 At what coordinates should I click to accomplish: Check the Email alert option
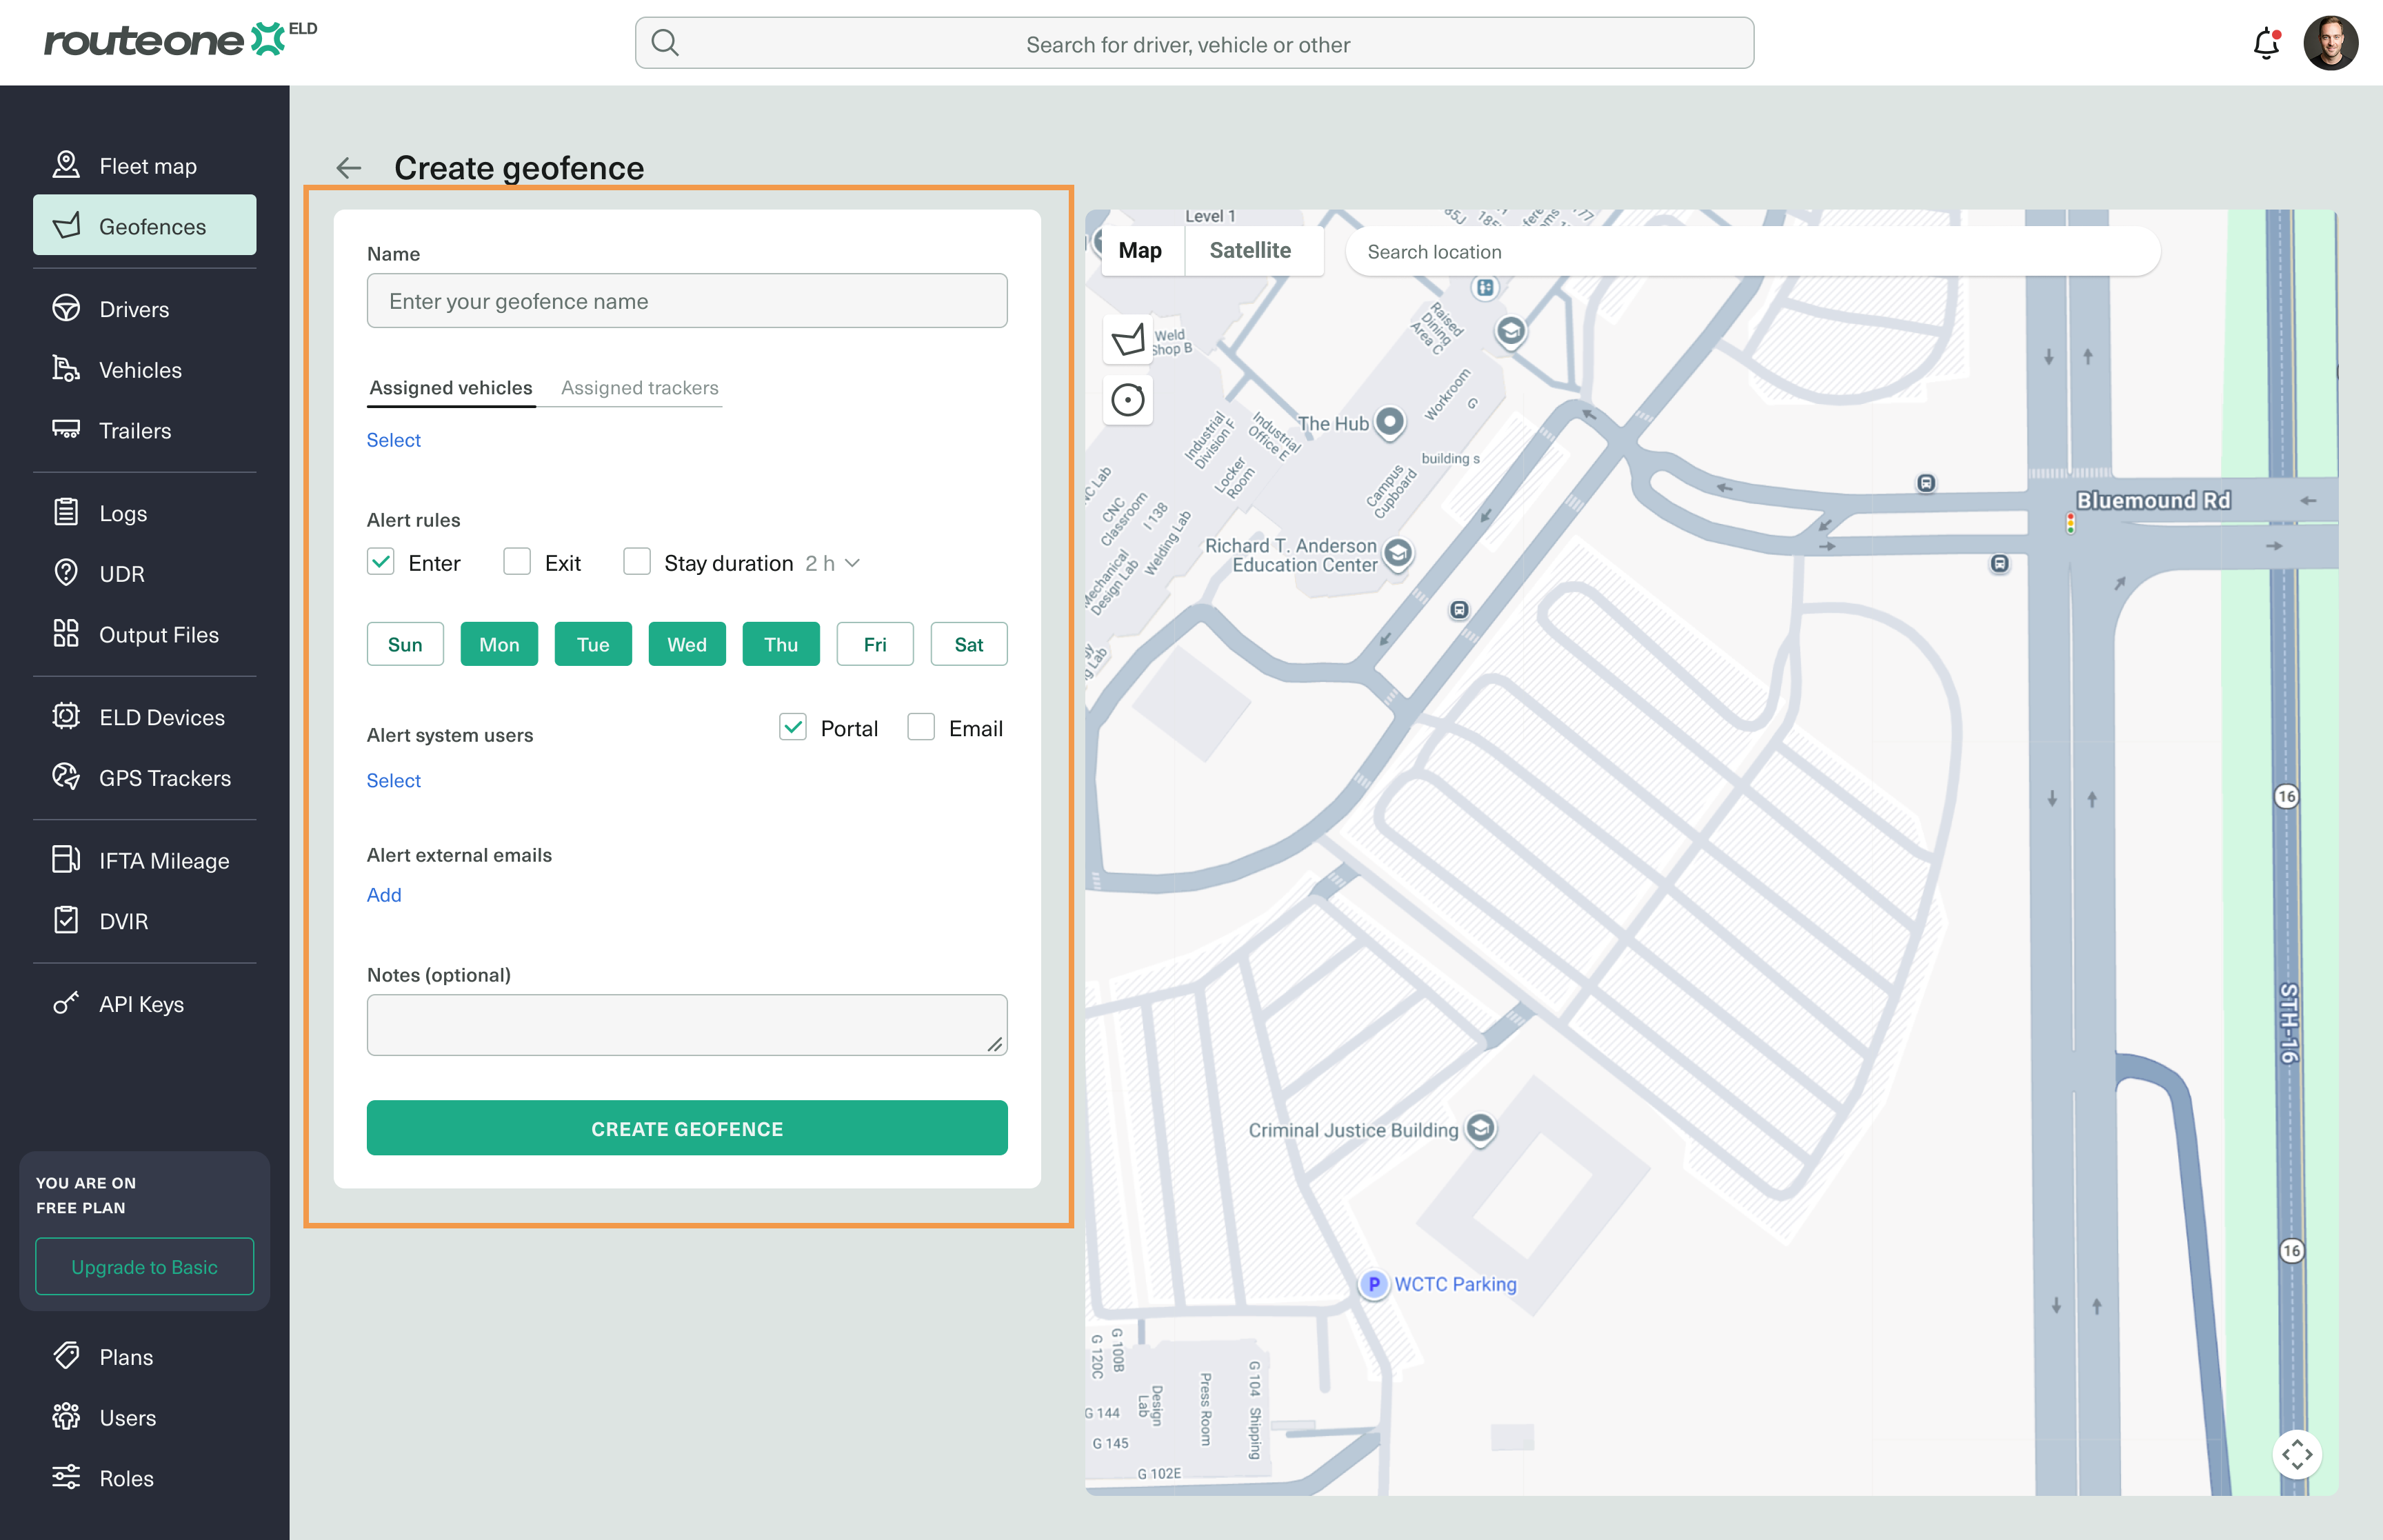coord(921,727)
